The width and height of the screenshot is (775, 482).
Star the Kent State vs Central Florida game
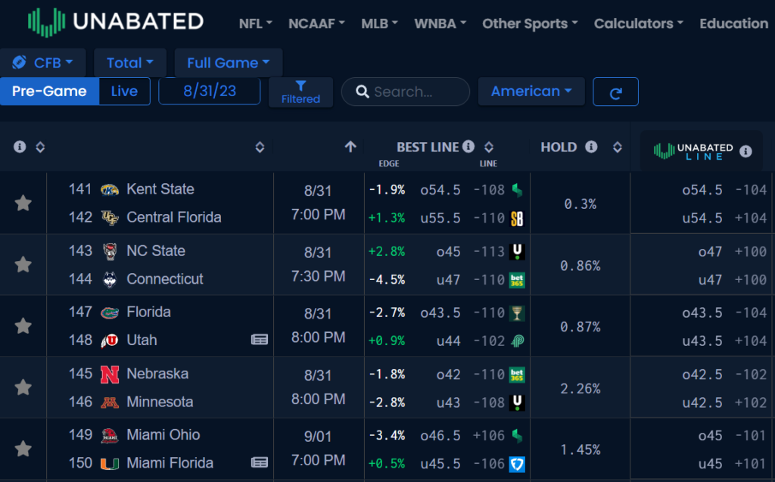23,202
